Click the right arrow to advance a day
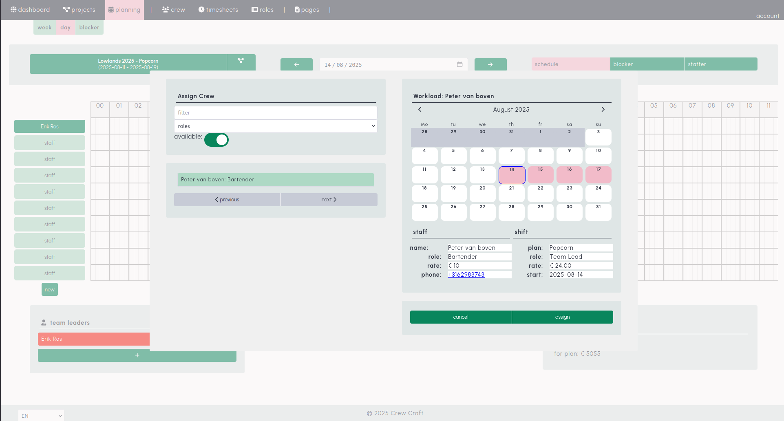 tap(490, 64)
